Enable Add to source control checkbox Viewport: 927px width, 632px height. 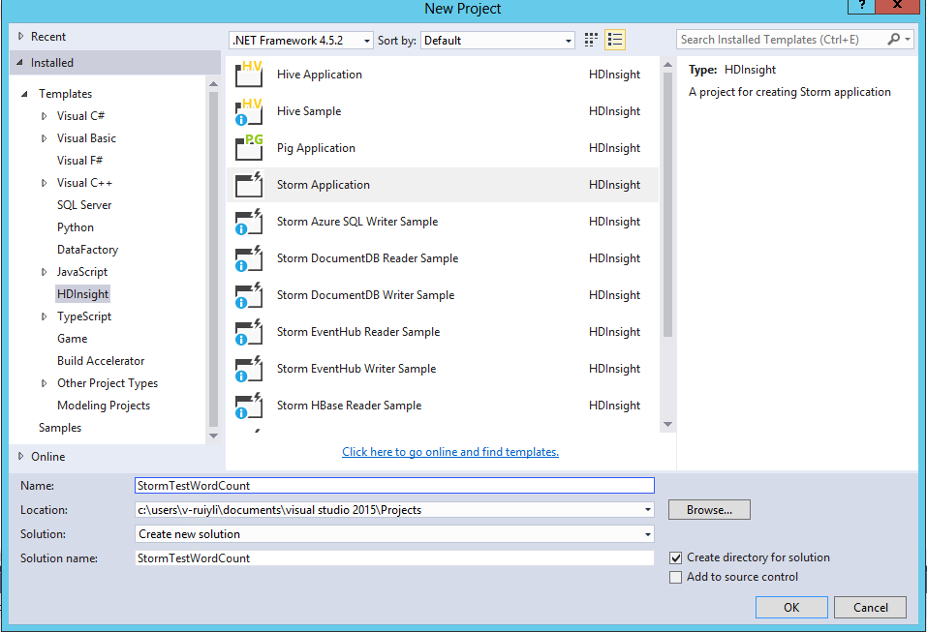point(676,577)
